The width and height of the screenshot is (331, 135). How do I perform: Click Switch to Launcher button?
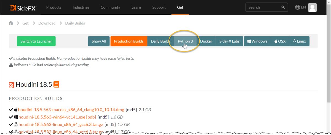click(x=36, y=41)
